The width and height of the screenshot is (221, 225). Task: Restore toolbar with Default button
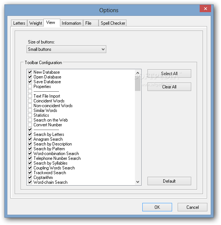coord(169,181)
